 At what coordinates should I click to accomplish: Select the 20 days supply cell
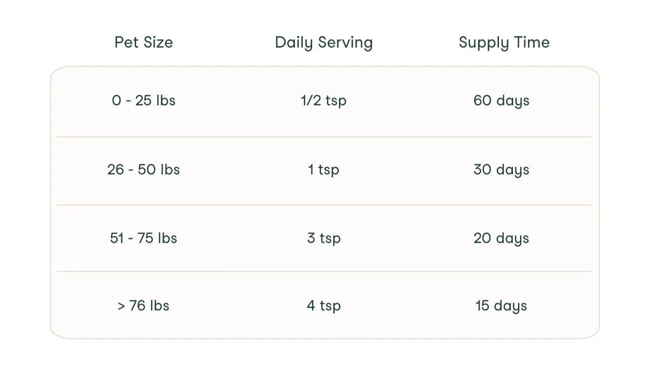(x=502, y=239)
